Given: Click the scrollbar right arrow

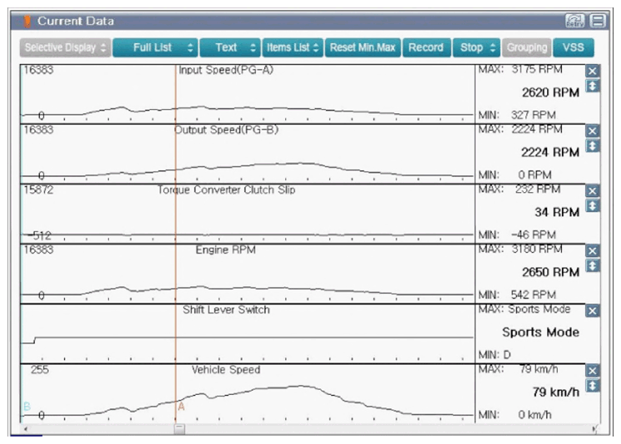Looking at the screenshot, I should point(594,428).
